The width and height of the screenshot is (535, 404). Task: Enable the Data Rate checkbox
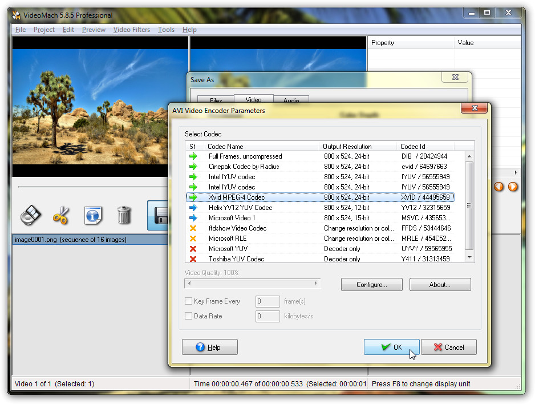pos(188,316)
